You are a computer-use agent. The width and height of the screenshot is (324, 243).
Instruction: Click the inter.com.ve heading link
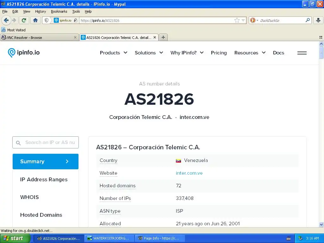pyautogui.click(x=194, y=117)
